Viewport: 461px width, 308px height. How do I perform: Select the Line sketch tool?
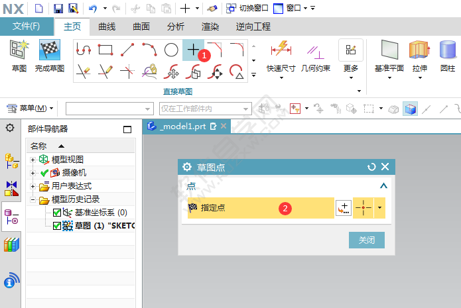point(127,49)
